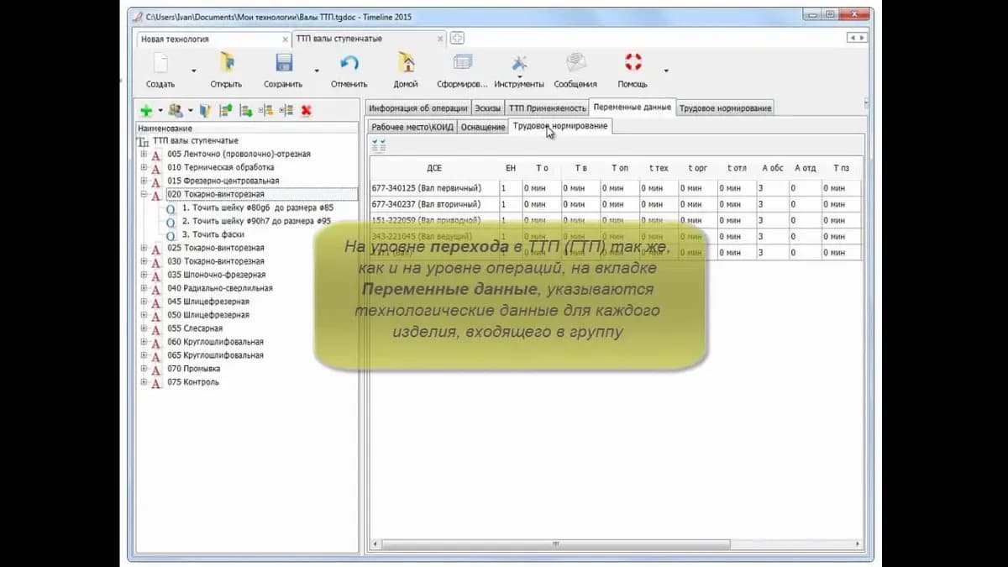Open the Рабочее место\КОИД sub-tab

click(x=412, y=127)
